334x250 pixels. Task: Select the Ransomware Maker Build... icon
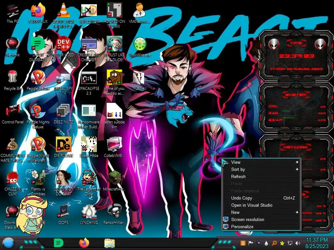click(89, 116)
